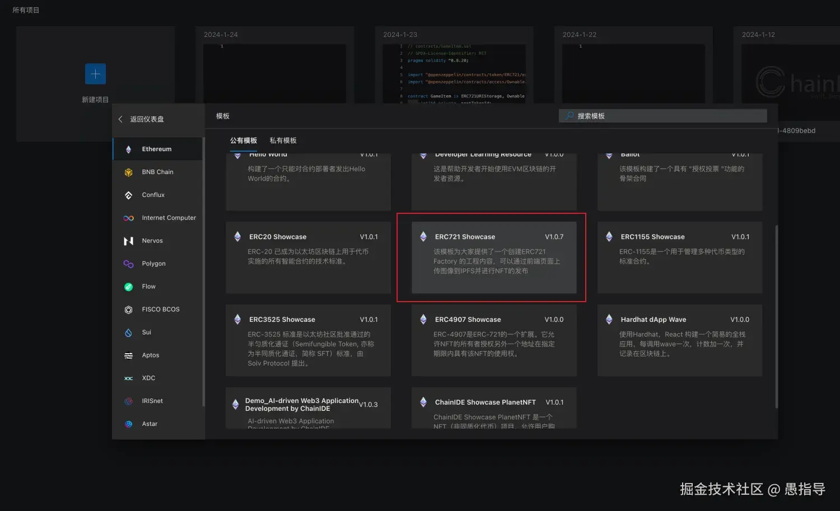Select the Ethereum chain icon in sidebar
Viewport: 840px width, 511px height.
tap(128, 149)
